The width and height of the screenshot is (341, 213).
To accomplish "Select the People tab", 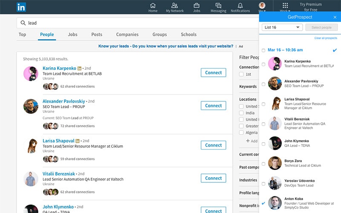I will point(47,35).
